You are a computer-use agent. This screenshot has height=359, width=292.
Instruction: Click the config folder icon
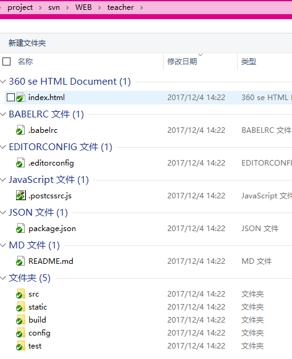(x=20, y=333)
